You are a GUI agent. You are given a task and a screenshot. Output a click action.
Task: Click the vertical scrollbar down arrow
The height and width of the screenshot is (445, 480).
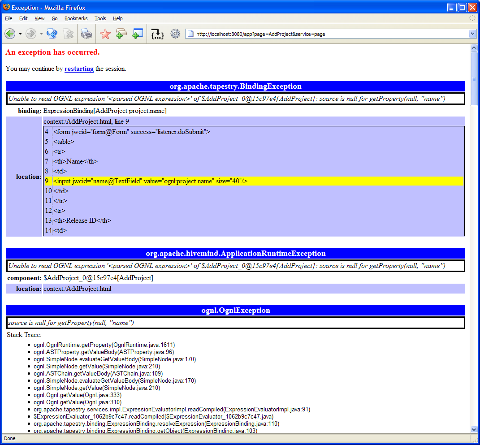tap(474, 429)
